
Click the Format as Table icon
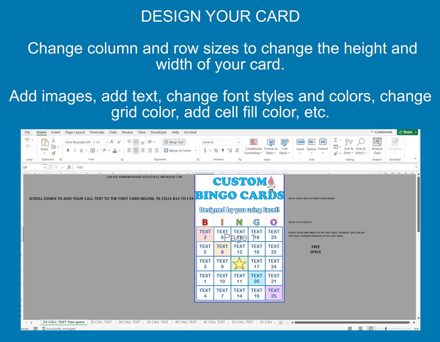coord(271,141)
